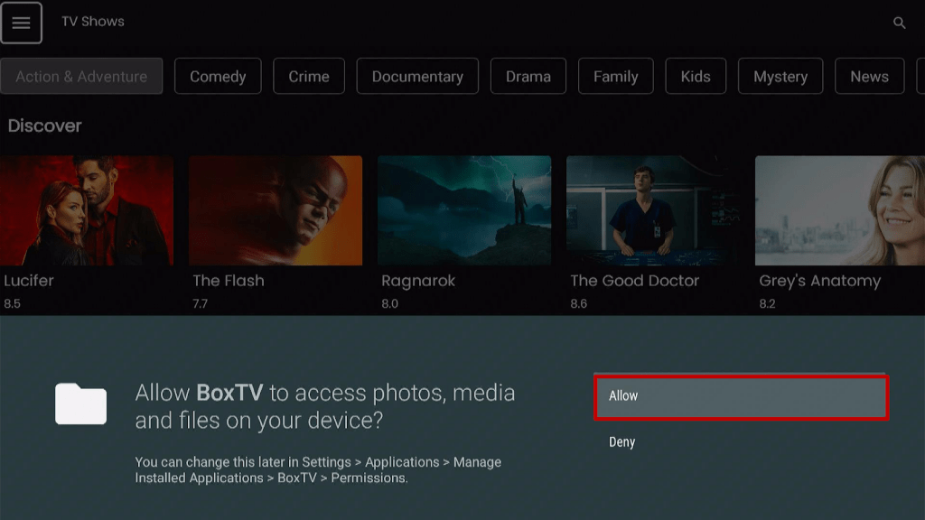Choose the Drama genre tab
The width and height of the screenshot is (925, 520).
click(528, 76)
